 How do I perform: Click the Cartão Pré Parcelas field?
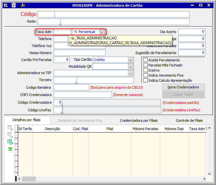pyautogui.click(x=62, y=60)
